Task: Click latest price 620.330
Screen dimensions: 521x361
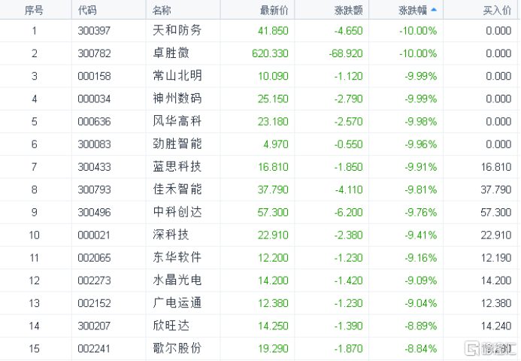Action: pos(270,53)
